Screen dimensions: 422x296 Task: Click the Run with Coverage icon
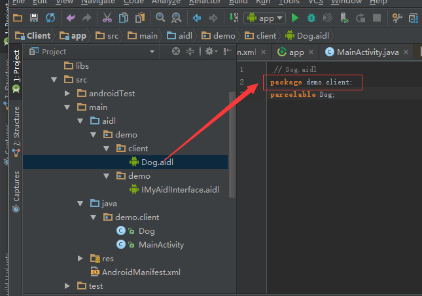pyautogui.click(x=328, y=18)
